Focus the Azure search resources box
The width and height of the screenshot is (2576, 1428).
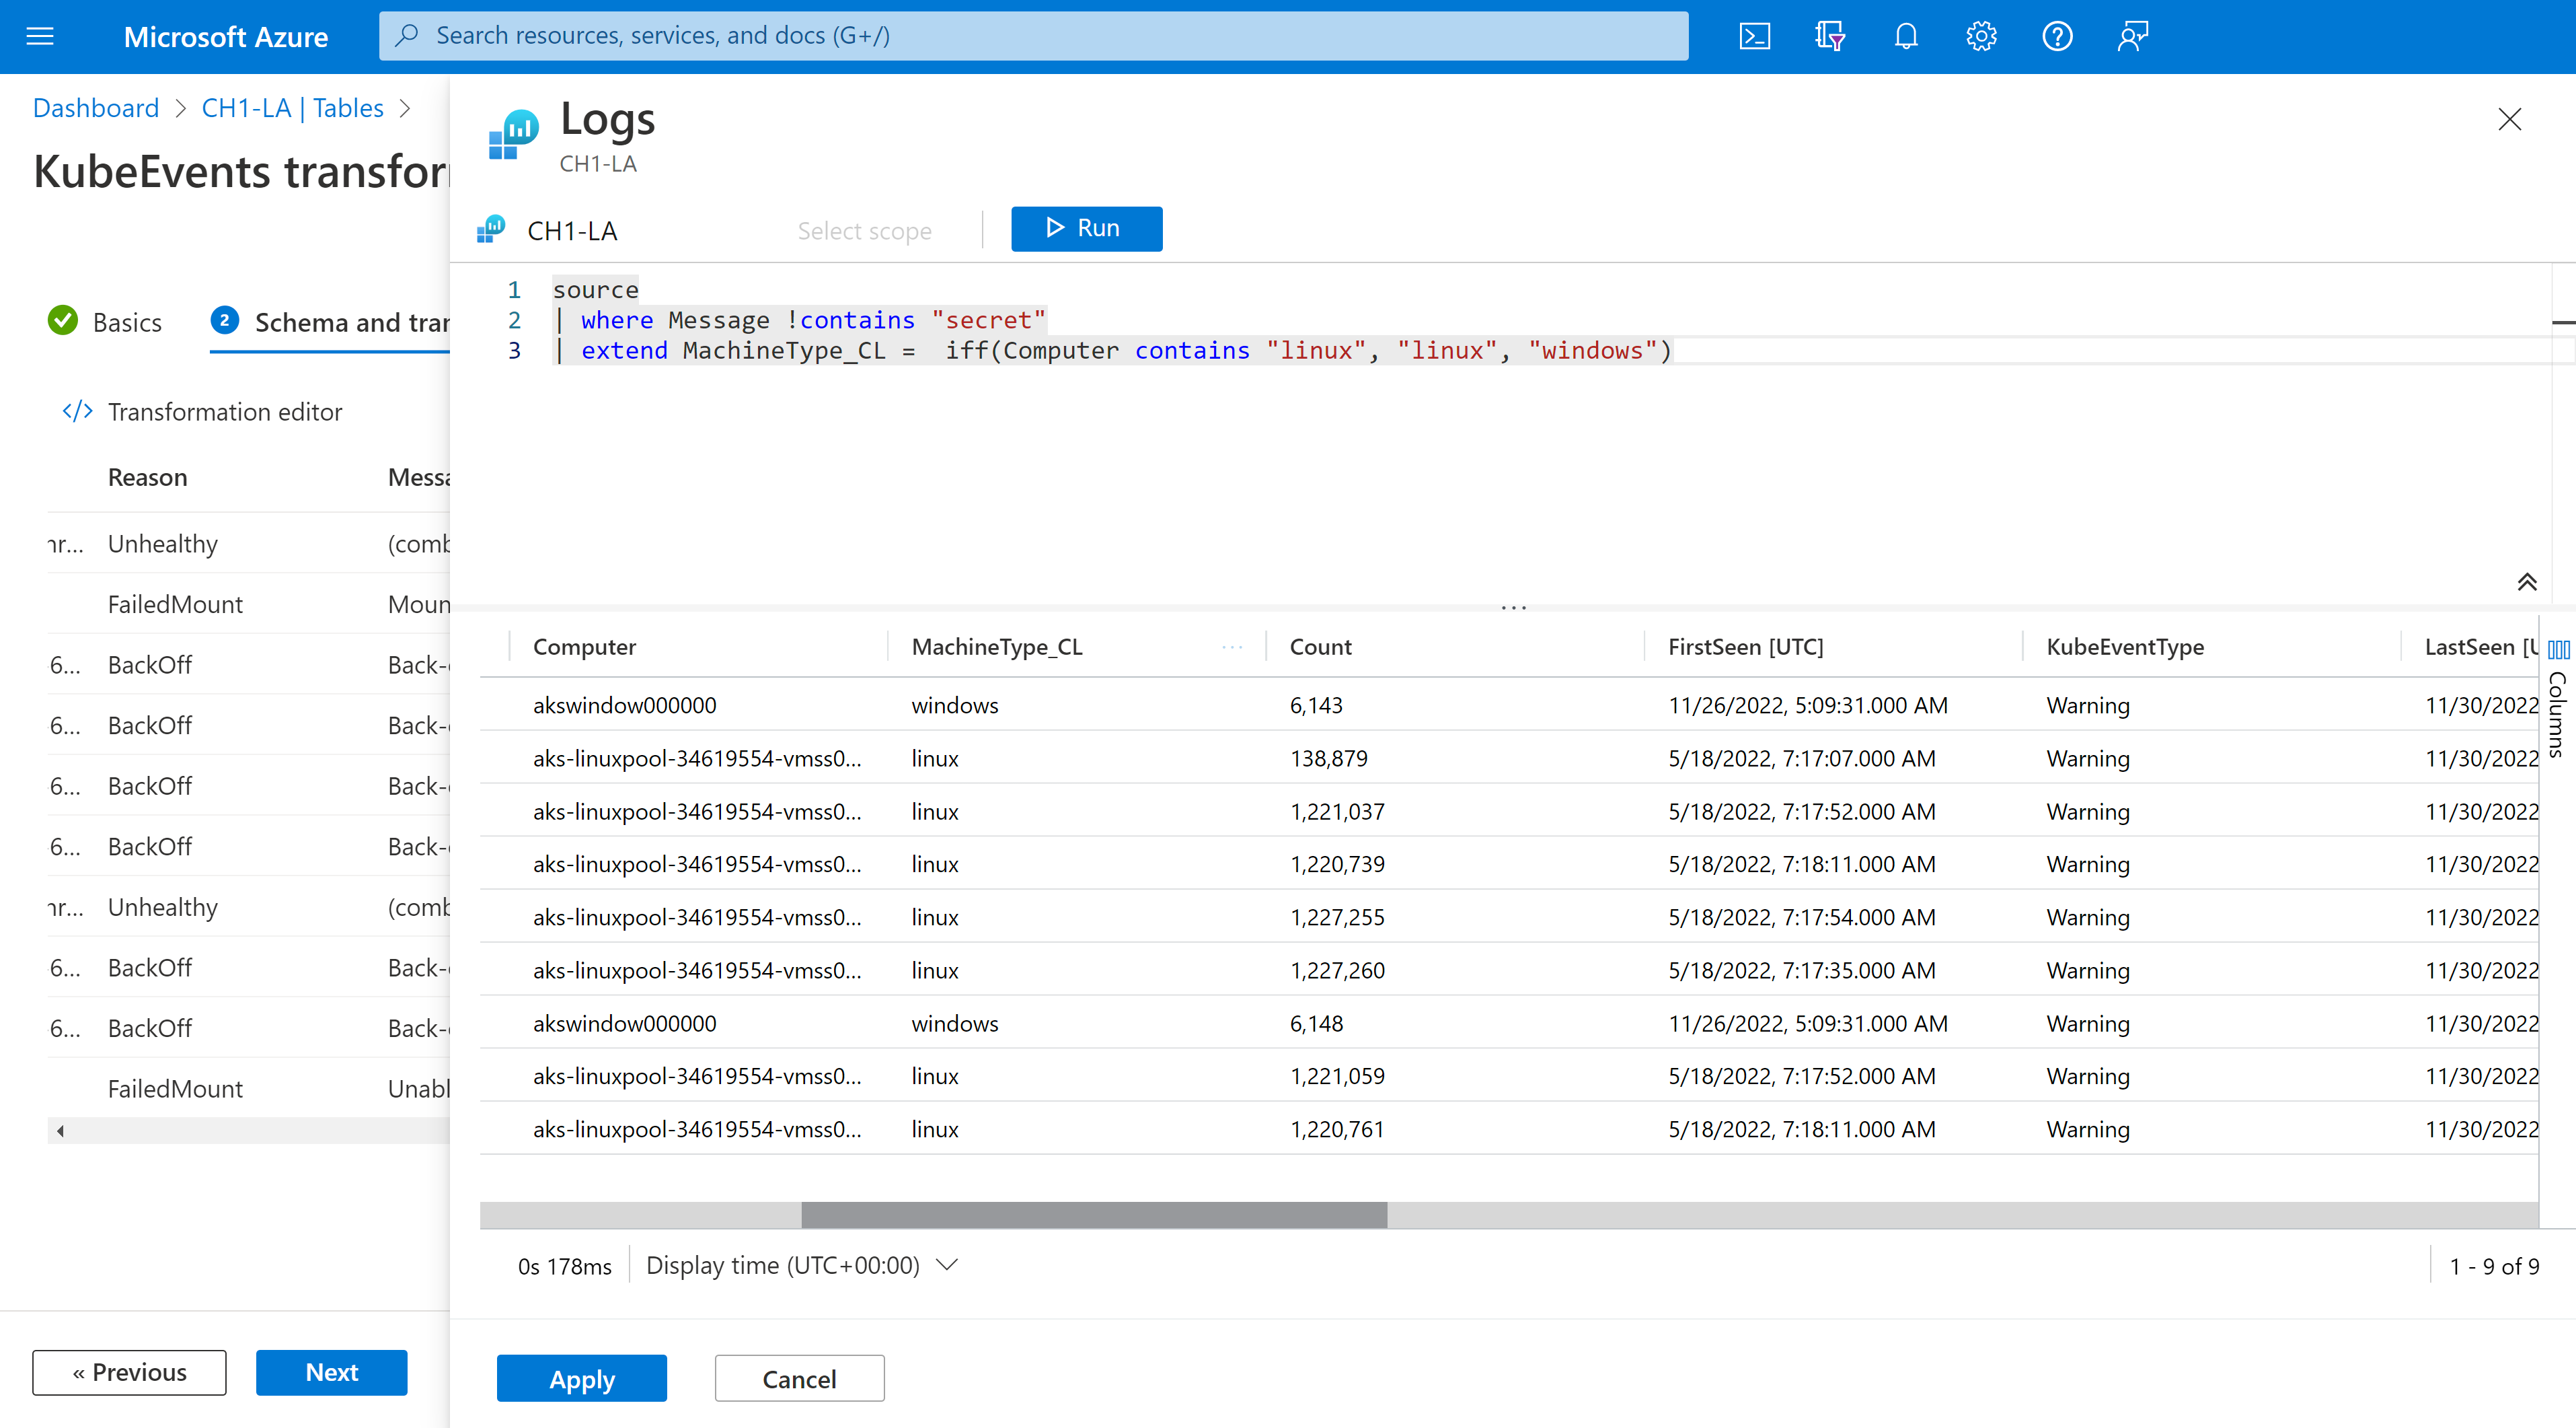(1034, 36)
